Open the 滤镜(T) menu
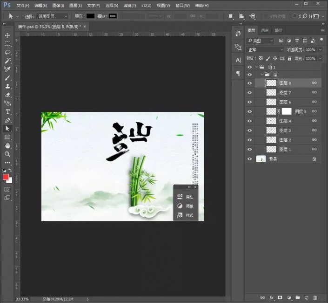The width and height of the screenshot is (328, 303). [129, 6]
